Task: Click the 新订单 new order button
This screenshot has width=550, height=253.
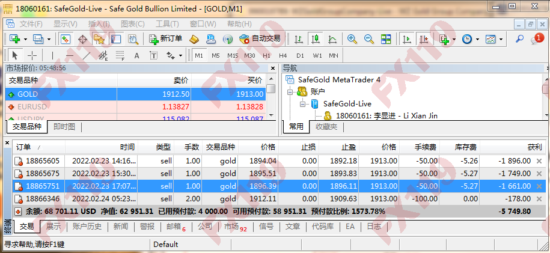Action: click(165, 39)
